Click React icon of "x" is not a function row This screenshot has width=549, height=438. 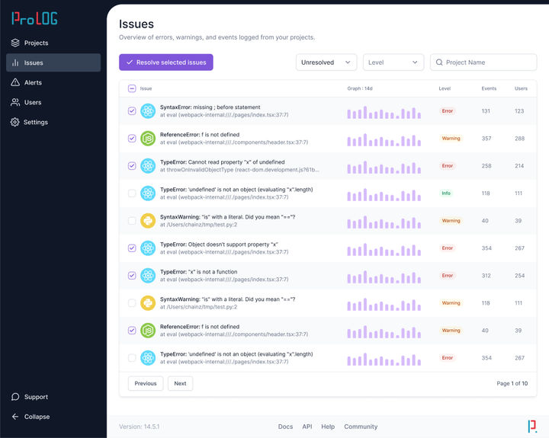148,276
